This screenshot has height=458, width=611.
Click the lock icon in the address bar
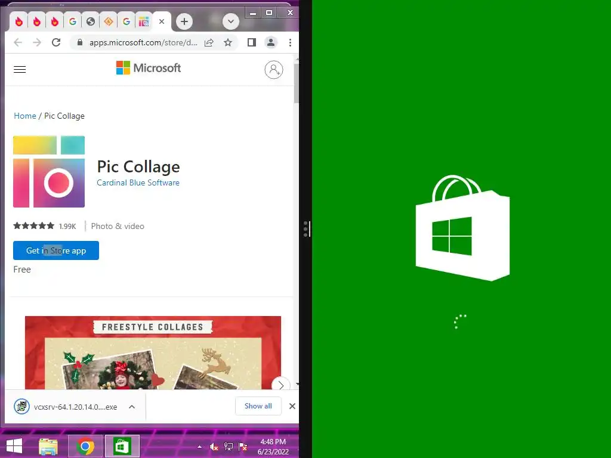click(80, 42)
